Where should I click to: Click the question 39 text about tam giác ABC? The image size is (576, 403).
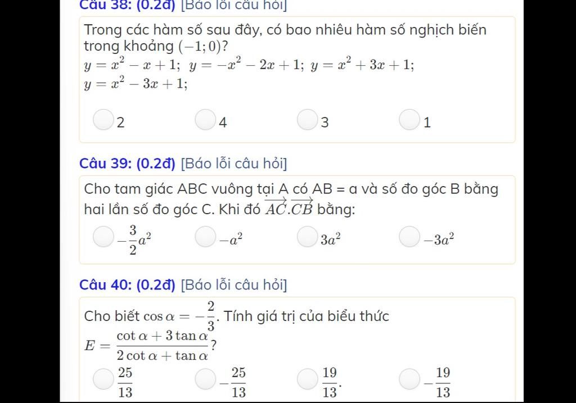coord(291,199)
